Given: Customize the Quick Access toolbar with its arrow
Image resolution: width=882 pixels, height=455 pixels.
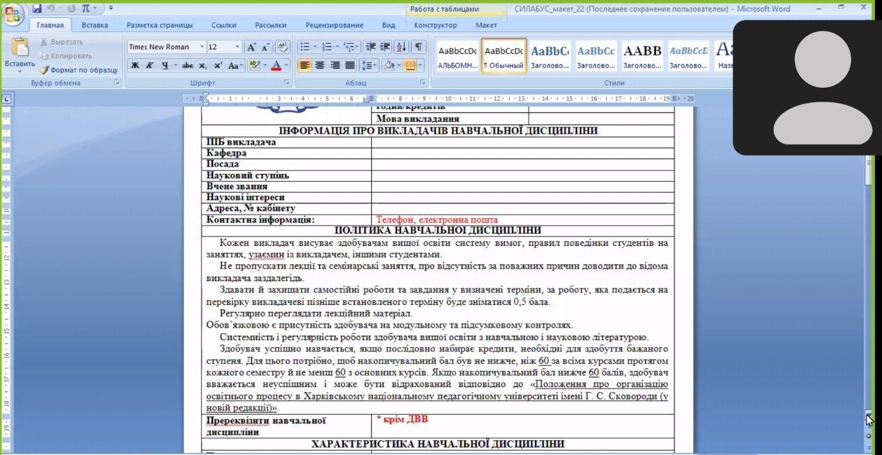Looking at the screenshot, I should coord(111,8).
